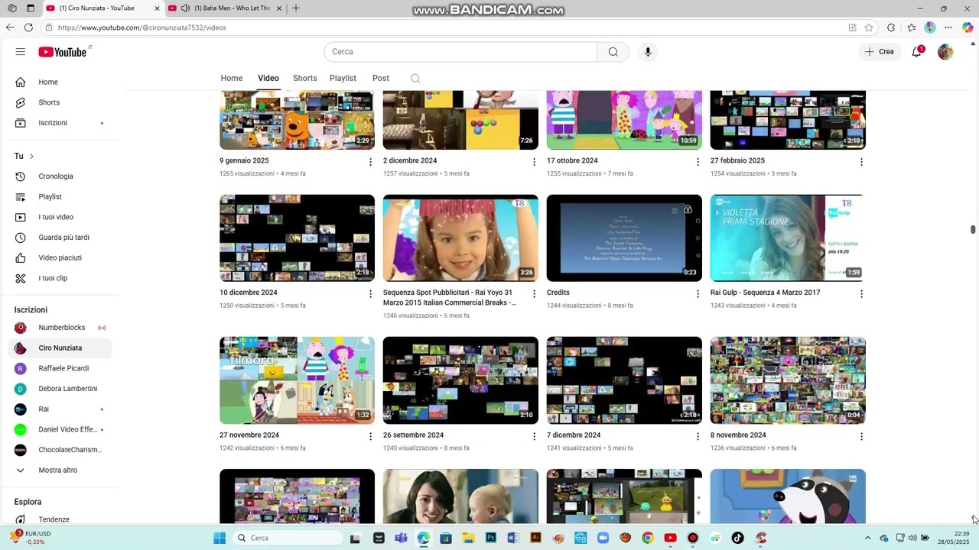Open Sequenza Spot Pubblicitari Rai Yoyo video title

pyautogui.click(x=450, y=297)
